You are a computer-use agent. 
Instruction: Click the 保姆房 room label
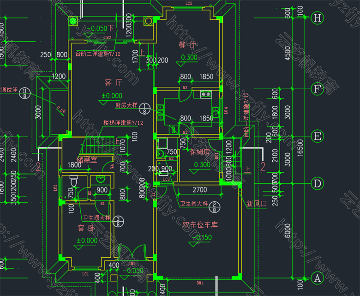(200, 151)
